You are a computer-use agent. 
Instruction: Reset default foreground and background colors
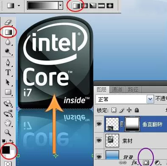click(4, 141)
